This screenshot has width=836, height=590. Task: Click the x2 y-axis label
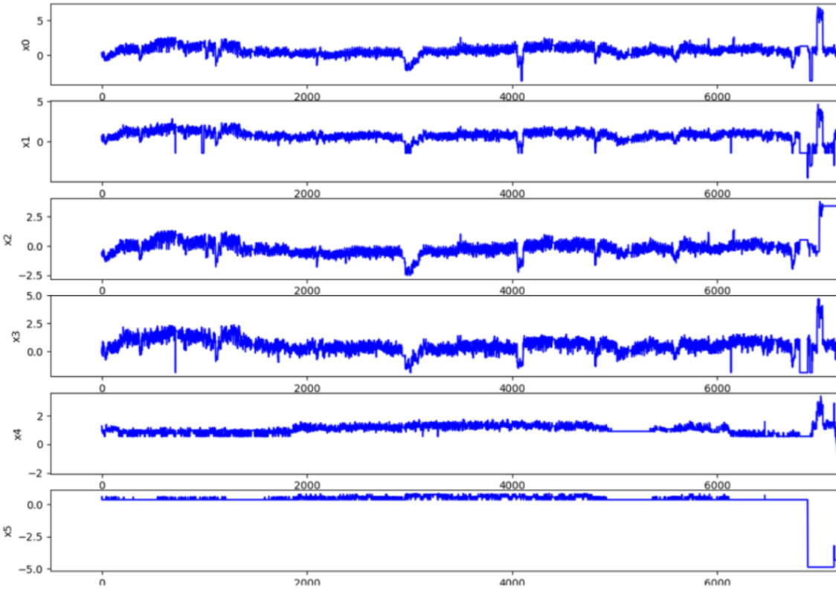click(8, 239)
